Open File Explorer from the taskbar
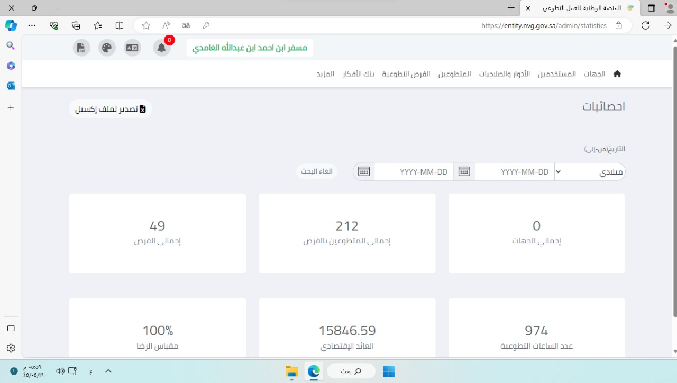Viewport: 677px width, 383px height. [291, 371]
